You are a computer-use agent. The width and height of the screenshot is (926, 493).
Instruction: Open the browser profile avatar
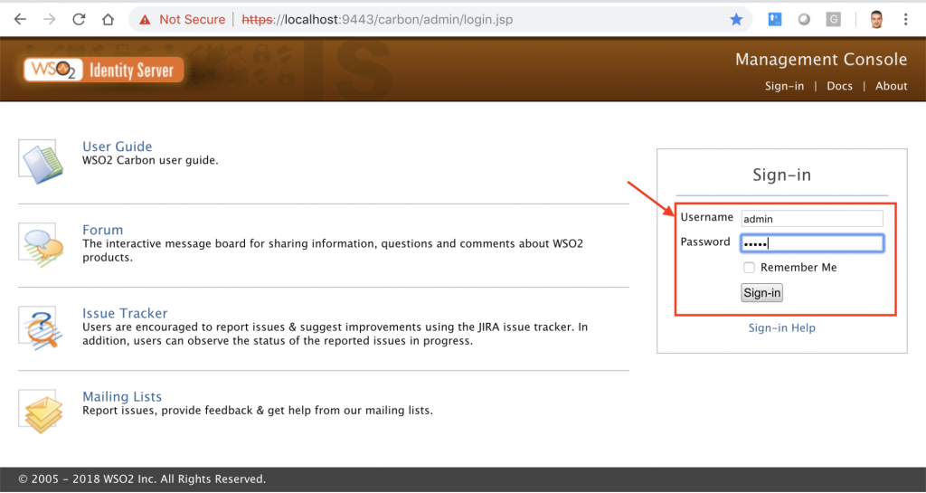[874, 19]
